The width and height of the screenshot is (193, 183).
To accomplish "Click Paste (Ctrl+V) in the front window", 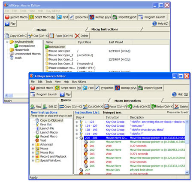I will 115,107.
